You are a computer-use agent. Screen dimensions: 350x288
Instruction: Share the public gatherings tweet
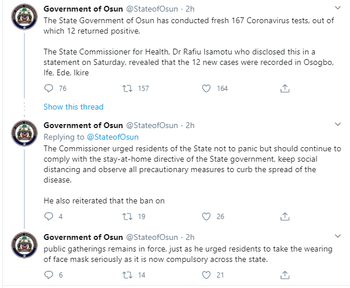click(x=285, y=275)
